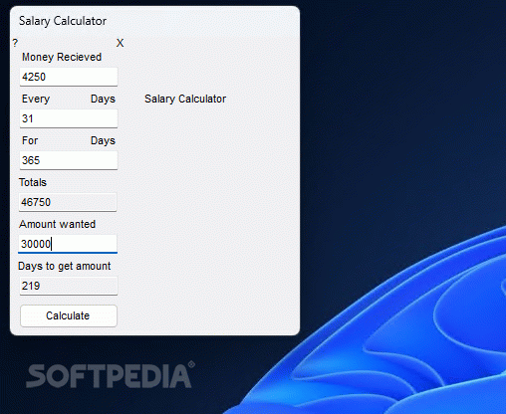
Task: Click the Salary Calculator window title
Action: (63, 21)
